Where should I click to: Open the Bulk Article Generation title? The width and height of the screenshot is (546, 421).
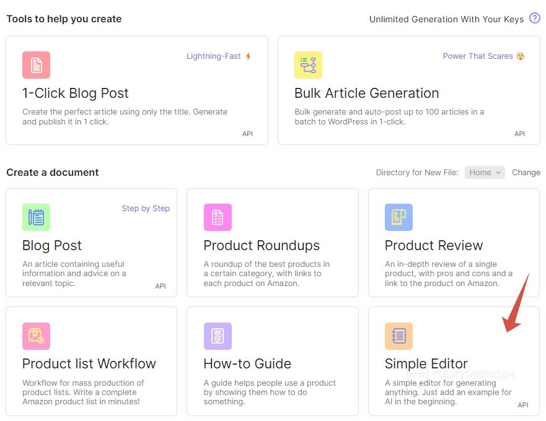366,93
